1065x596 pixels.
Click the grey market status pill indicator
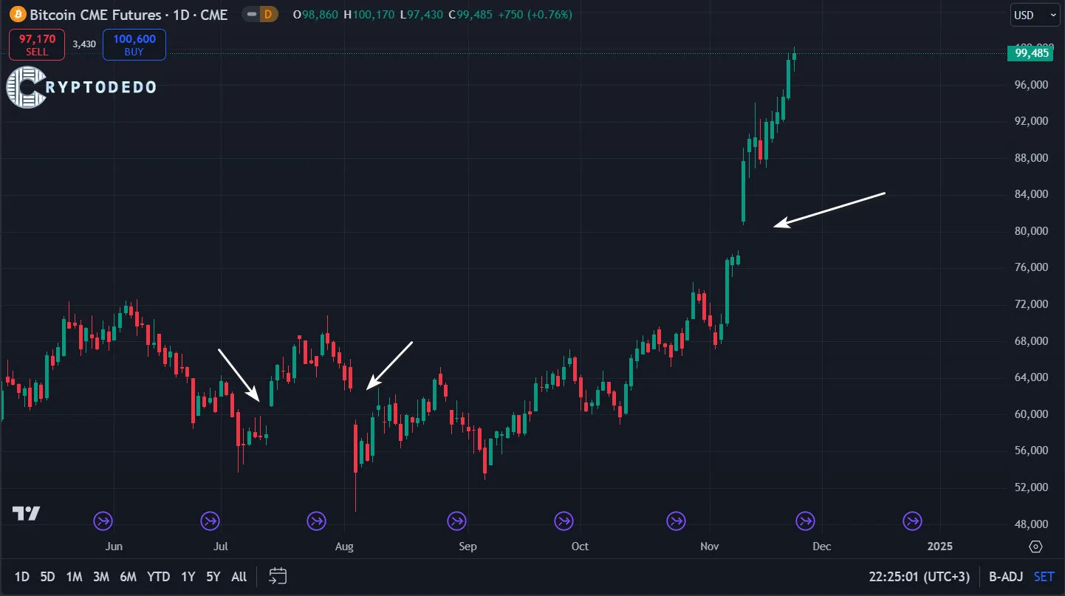[x=253, y=14]
